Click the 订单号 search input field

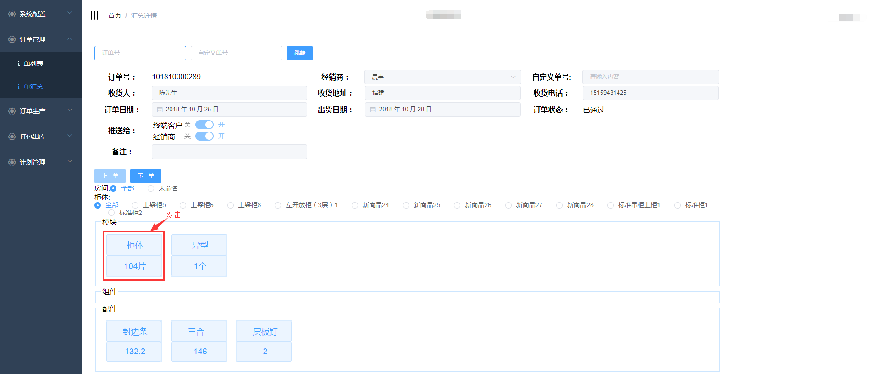[x=140, y=53]
